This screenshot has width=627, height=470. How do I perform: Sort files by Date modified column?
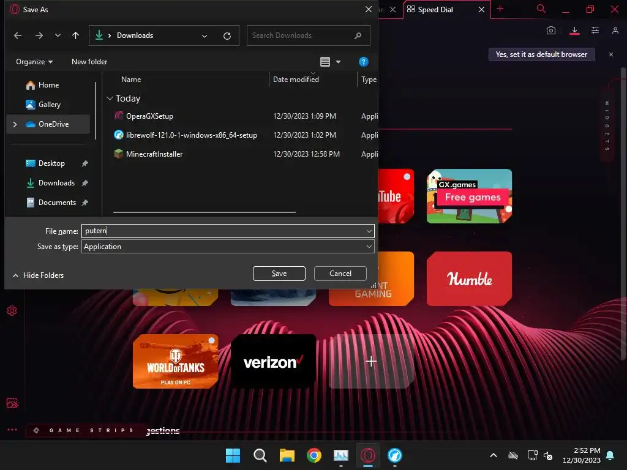tap(296, 80)
